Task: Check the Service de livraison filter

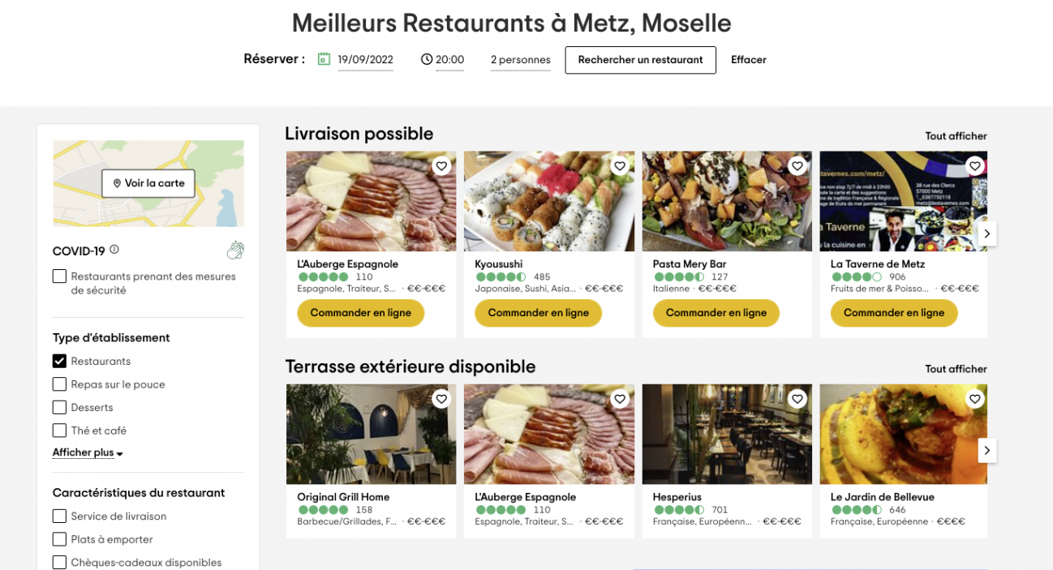Action: point(59,516)
